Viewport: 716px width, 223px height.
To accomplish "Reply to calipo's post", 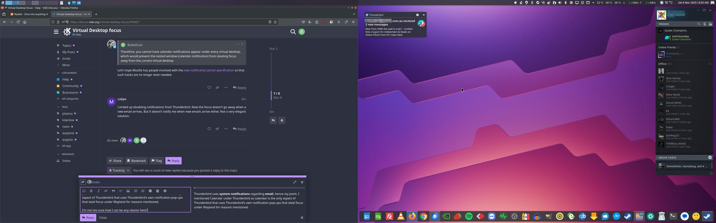I will [239, 129].
